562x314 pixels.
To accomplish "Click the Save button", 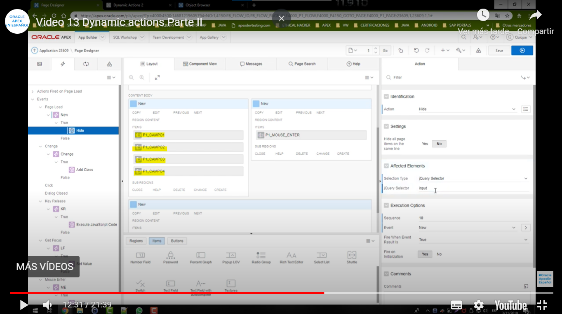I will click(x=499, y=50).
